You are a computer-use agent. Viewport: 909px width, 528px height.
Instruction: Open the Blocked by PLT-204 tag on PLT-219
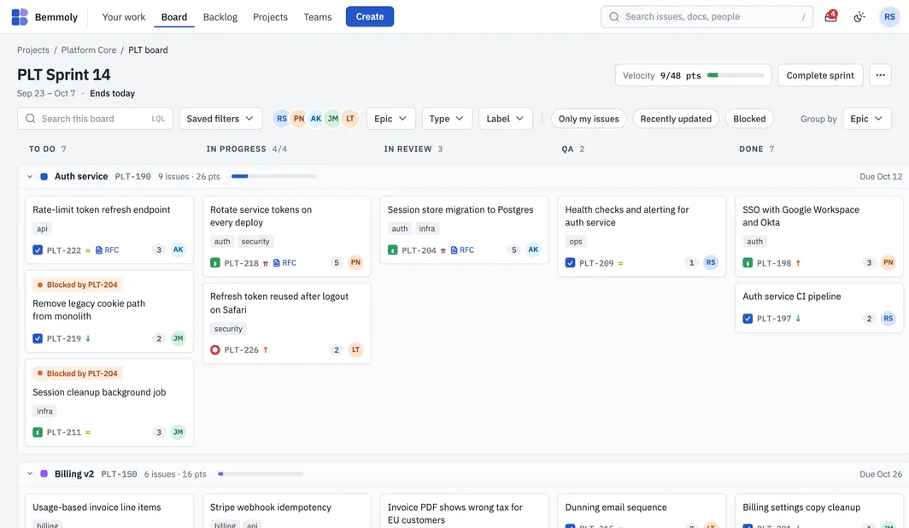[76, 285]
